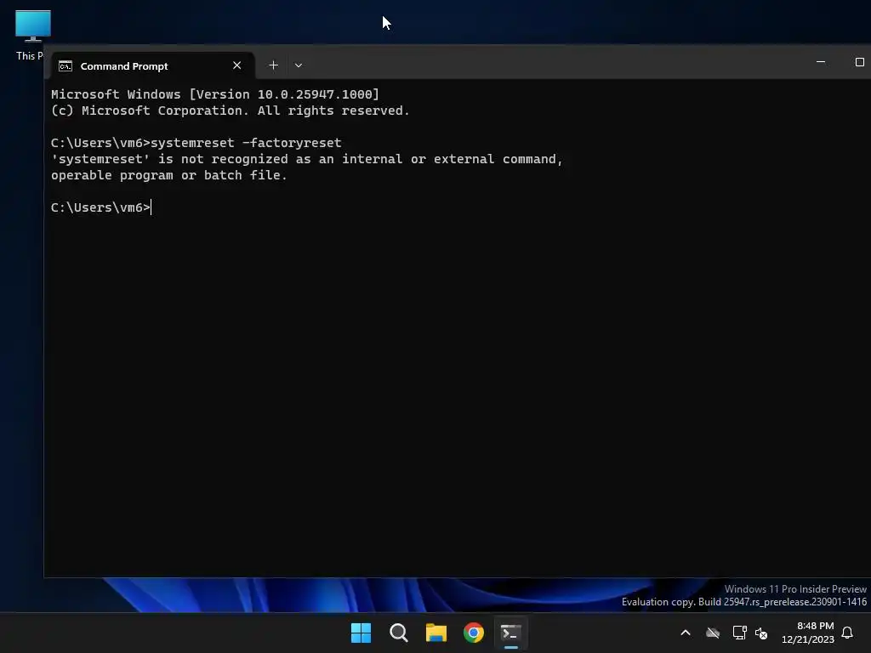Click the OneDrive tray icon
The width and height of the screenshot is (871, 653).
click(x=713, y=633)
